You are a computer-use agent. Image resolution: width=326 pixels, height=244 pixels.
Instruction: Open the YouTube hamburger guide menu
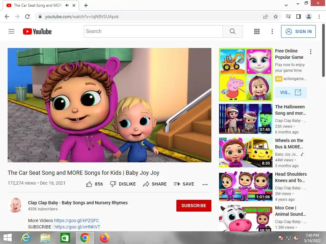coord(11,31)
